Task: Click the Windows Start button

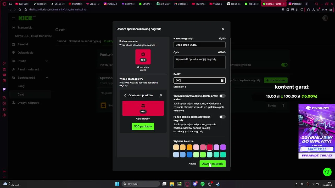Action: 117,184
